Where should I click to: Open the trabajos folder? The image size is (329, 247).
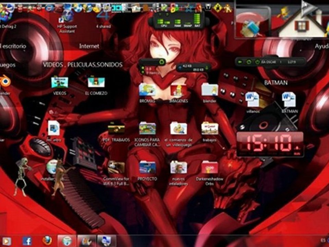point(210,132)
